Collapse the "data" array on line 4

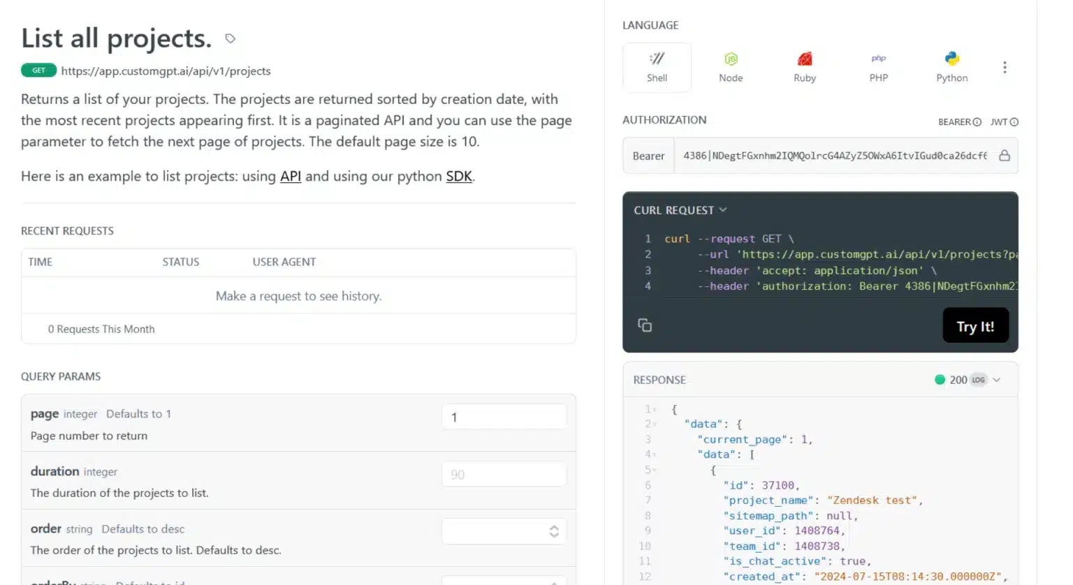(655, 454)
